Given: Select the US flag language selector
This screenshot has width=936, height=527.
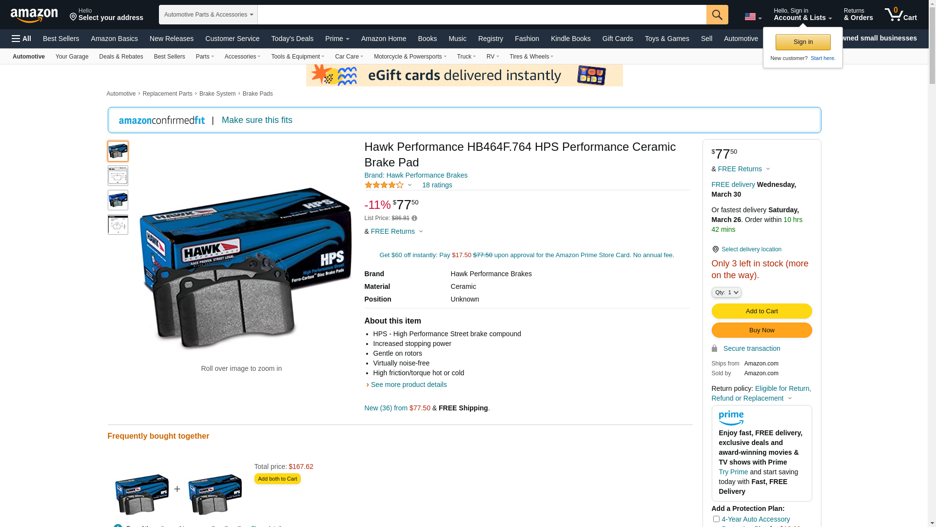Looking at the screenshot, I should (x=753, y=17).
